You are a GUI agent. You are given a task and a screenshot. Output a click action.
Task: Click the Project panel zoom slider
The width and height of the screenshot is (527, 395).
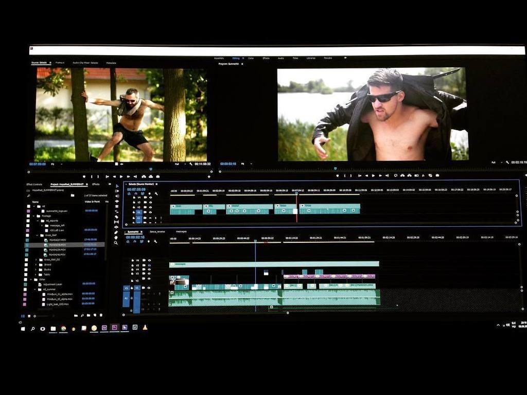[x=45, y=316]
